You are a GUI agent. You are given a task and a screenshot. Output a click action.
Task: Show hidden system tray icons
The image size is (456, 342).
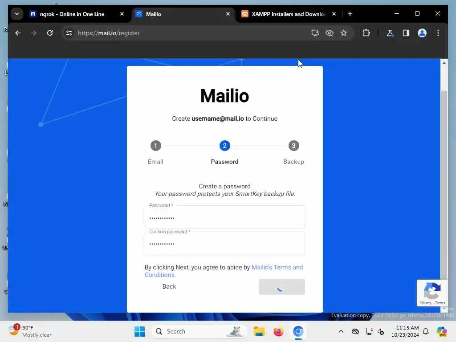(341, 331)
